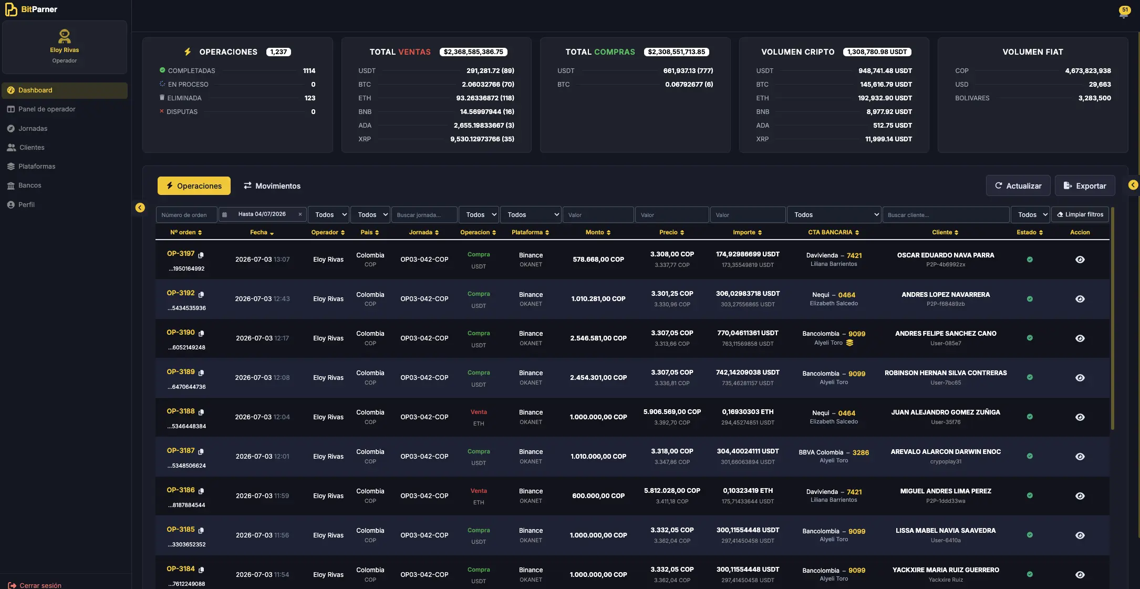Open right panel yellow arrow button
This screenshot has width=1140, height=589.
coord(1133,185)
